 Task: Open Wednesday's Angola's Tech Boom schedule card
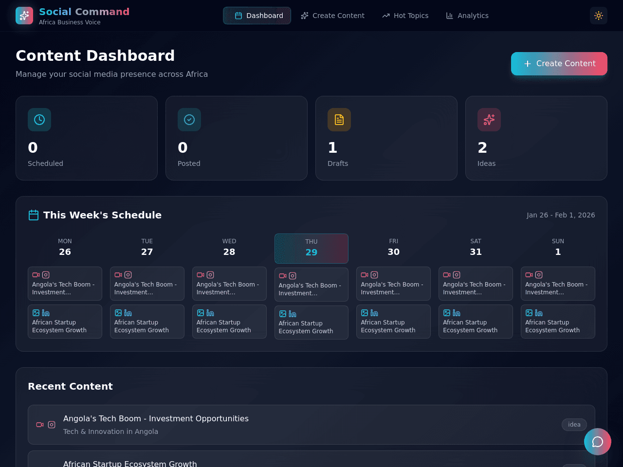click(229, 284)
